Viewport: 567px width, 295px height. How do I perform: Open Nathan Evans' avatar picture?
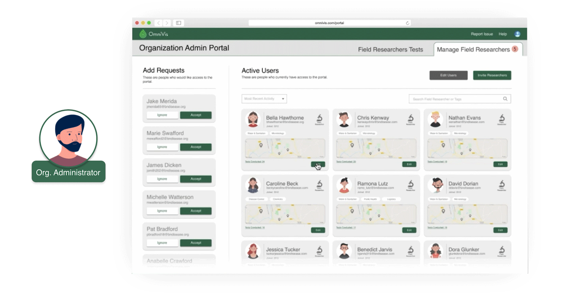point(435,120)
